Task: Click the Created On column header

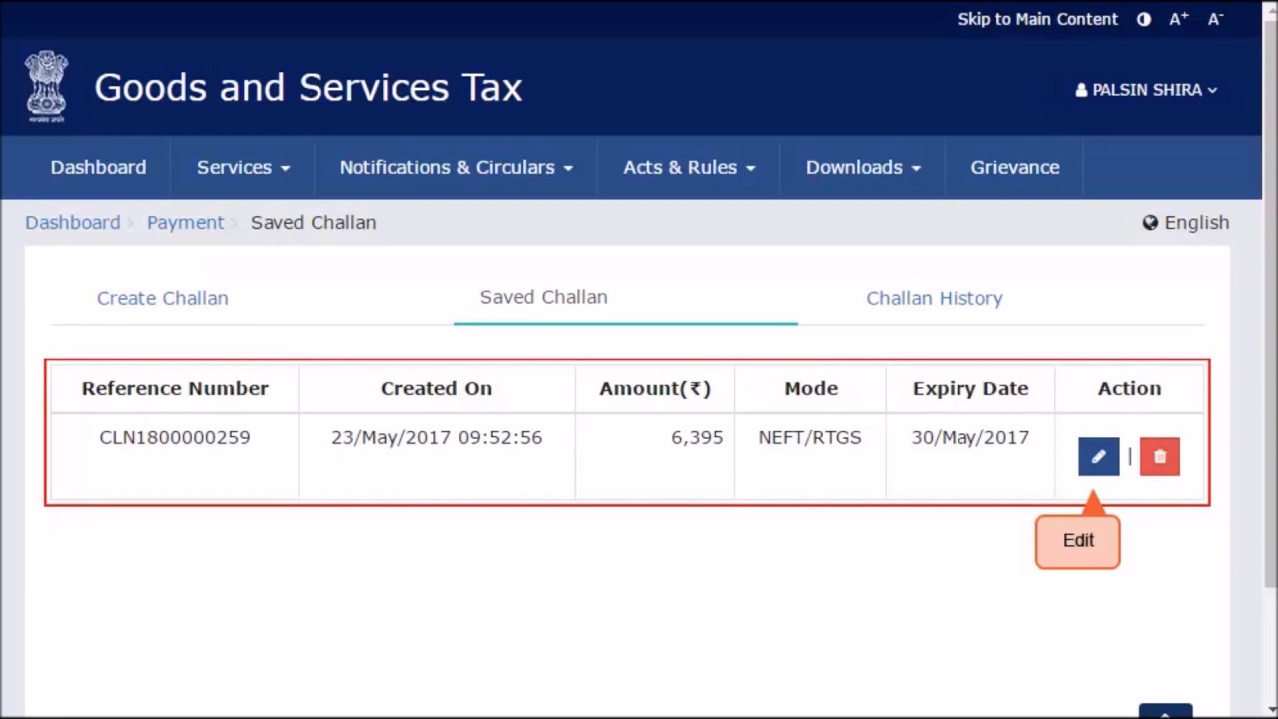Action: click(436, 389)
